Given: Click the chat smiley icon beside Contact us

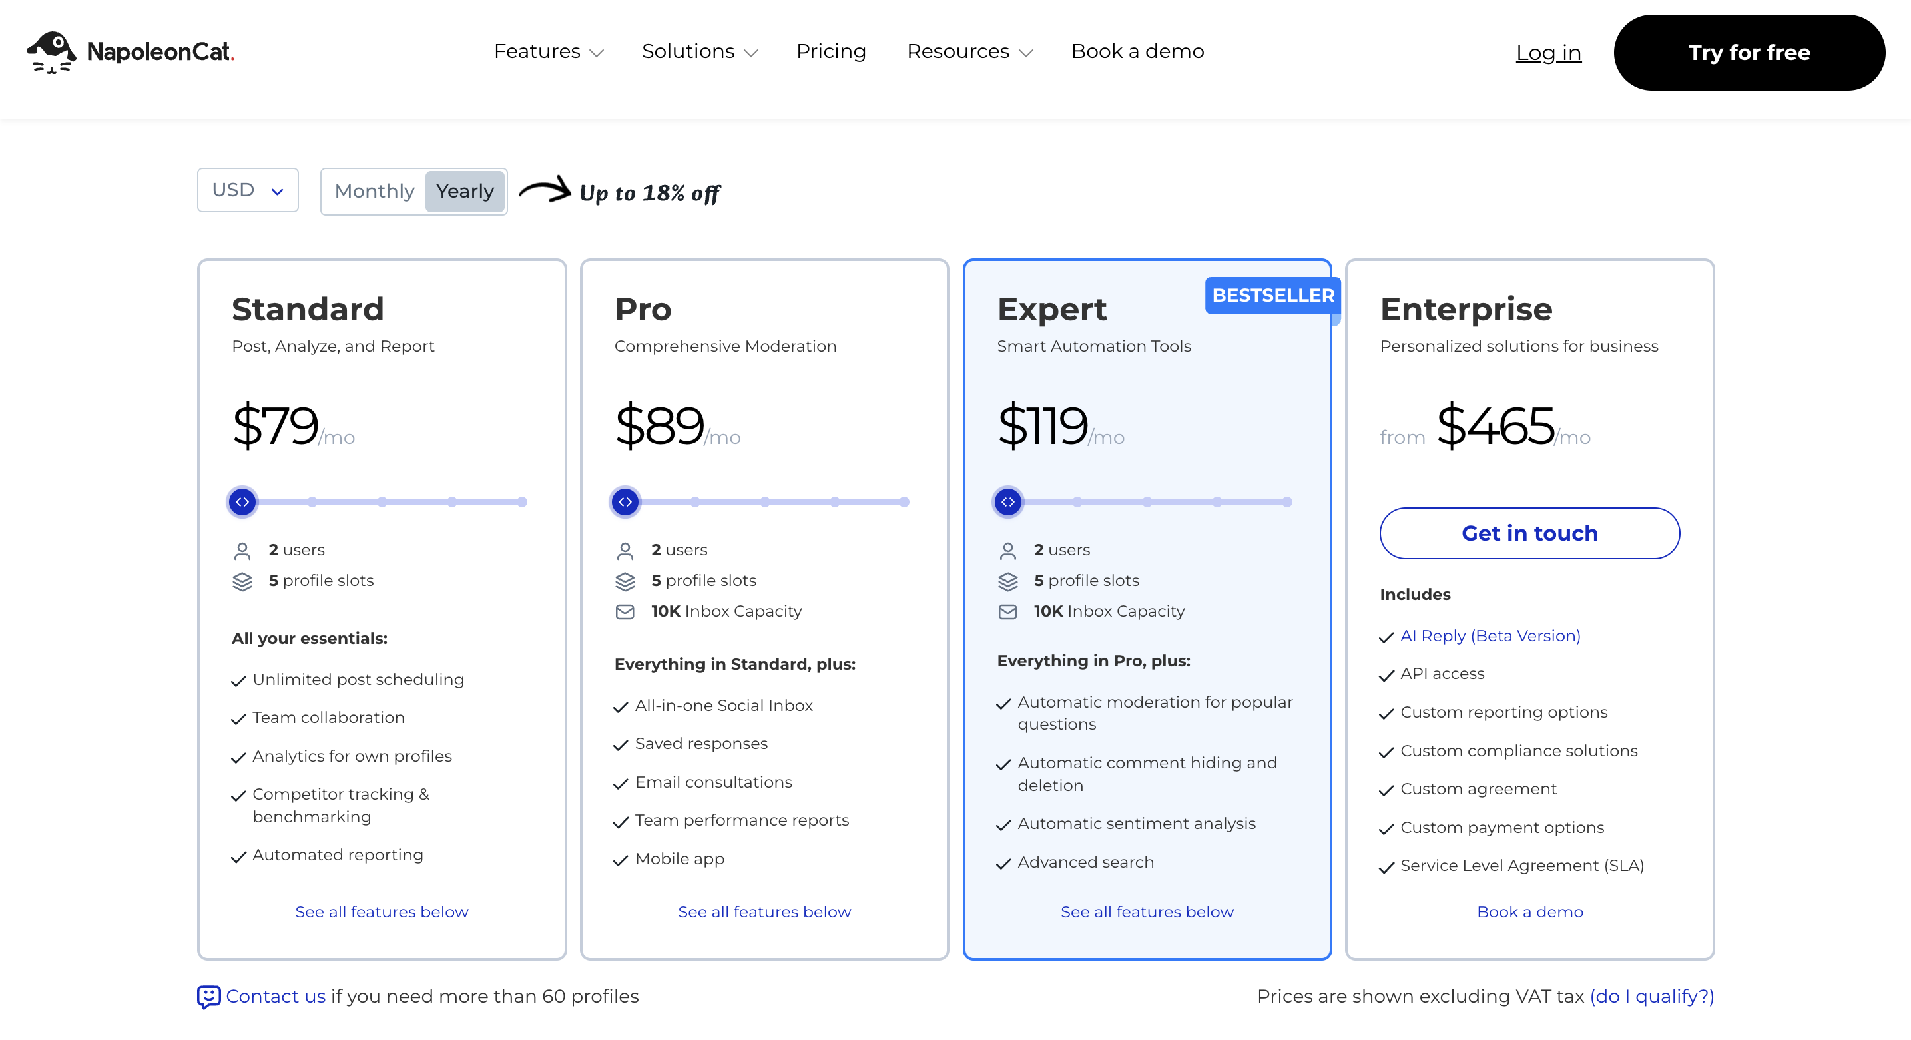Looking at the screenshot, I should coord(208,997).
